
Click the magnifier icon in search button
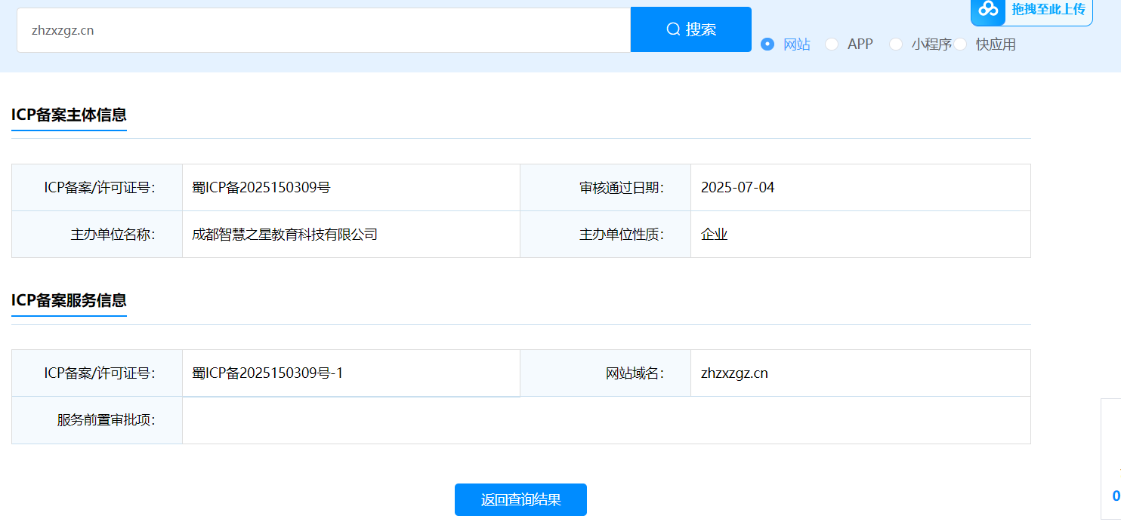tap(673, 29)
